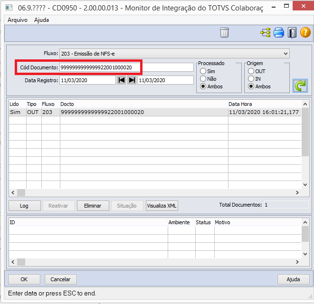The image size is (314, 304).
Task: Click documents grid scroll up arrow
Action: coord(305,104)
